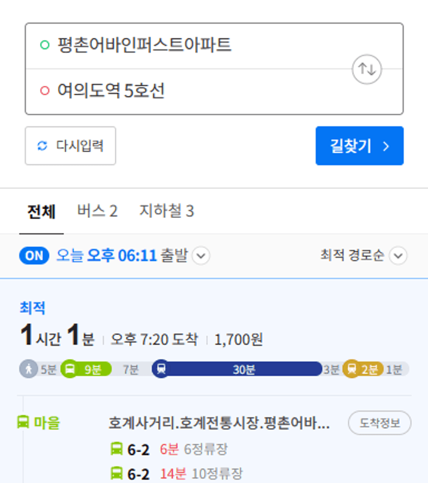
Task: Swap origin and destination with arrows icon
Action: click(x=367, y=69)
